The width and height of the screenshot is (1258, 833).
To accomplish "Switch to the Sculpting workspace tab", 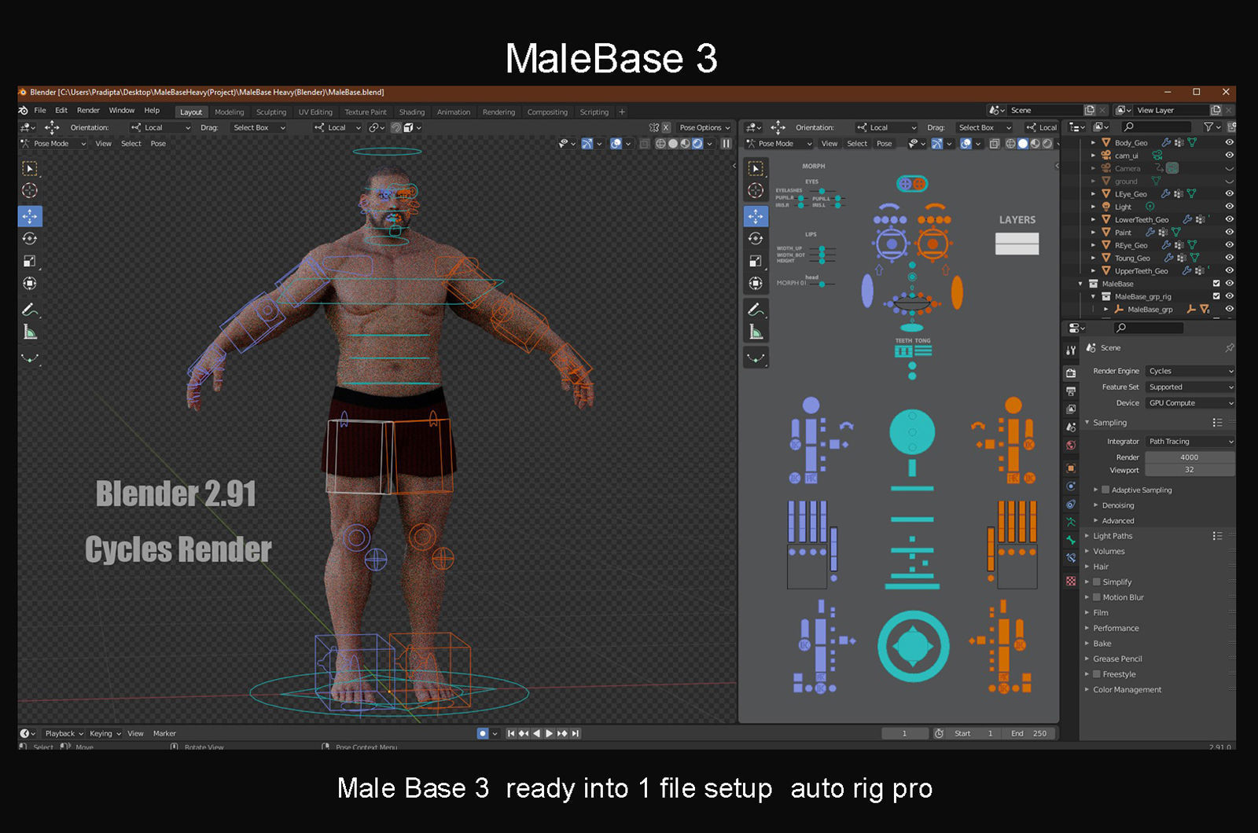I will 271,112.
